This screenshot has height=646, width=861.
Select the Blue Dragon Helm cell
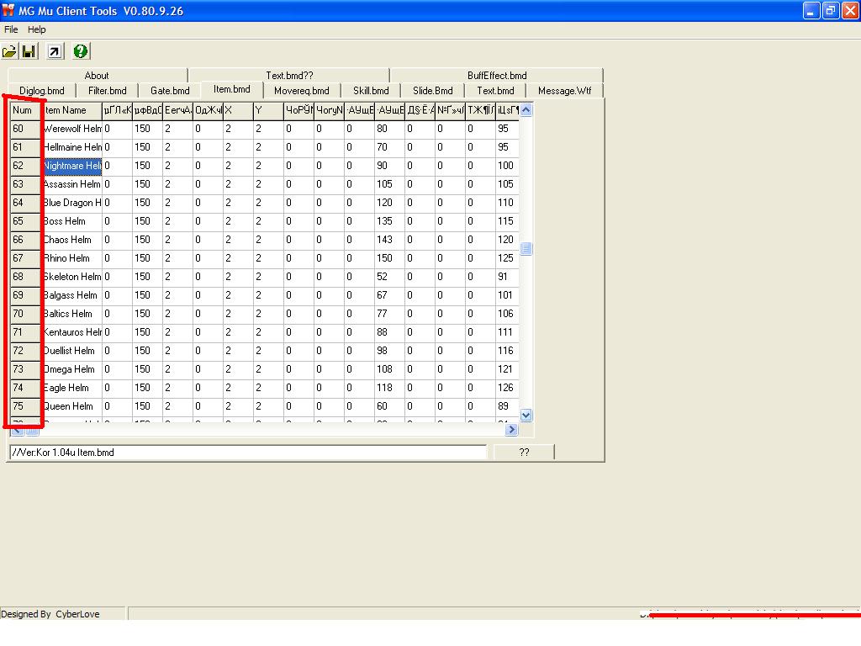tap(72, 203)
